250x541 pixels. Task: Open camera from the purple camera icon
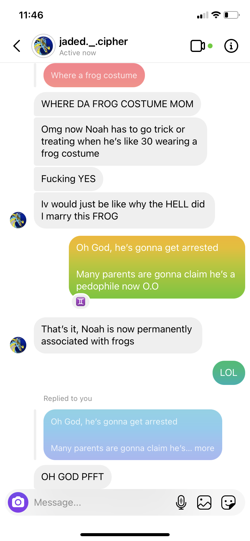click(x=18, y=502)
